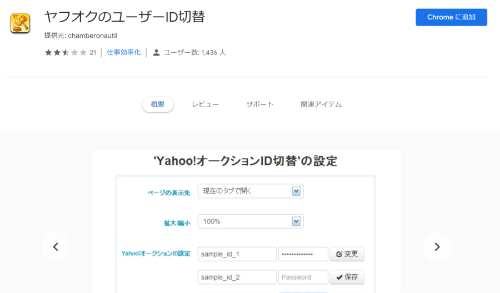This screenshot has height=293, width=500.
Task: Click the 変更 button
Action: pos(347,254)
